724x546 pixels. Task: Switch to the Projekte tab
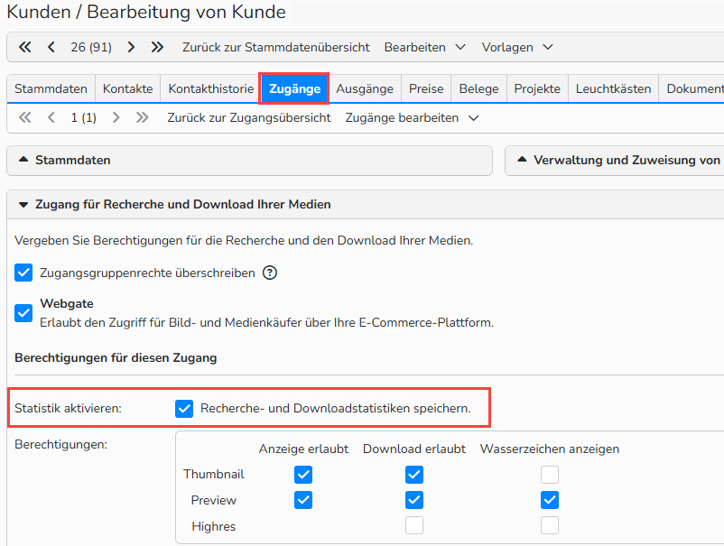(x=537, y=88)
